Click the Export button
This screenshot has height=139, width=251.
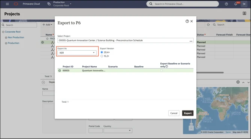[x=188, y=113]
